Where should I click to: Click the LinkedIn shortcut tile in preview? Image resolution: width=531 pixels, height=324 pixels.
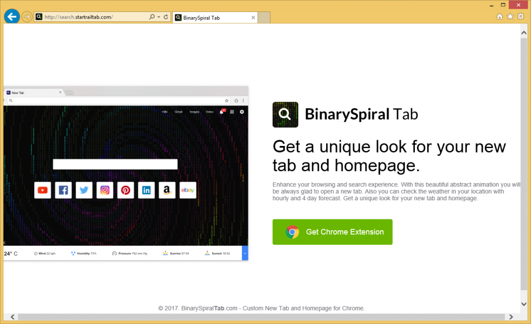tap(146, 190)
